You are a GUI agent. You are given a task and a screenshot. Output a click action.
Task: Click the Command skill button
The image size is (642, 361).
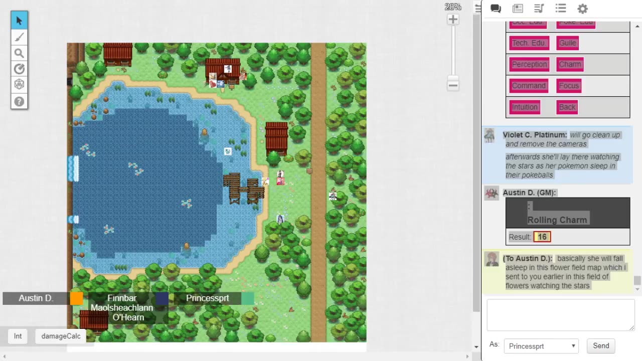click(529, 86)
